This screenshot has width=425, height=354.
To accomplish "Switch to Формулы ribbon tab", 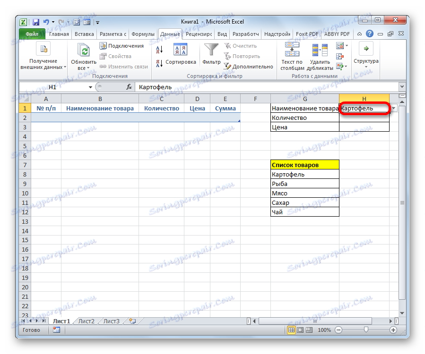I will pyautogui.click(x=143, y=34).
